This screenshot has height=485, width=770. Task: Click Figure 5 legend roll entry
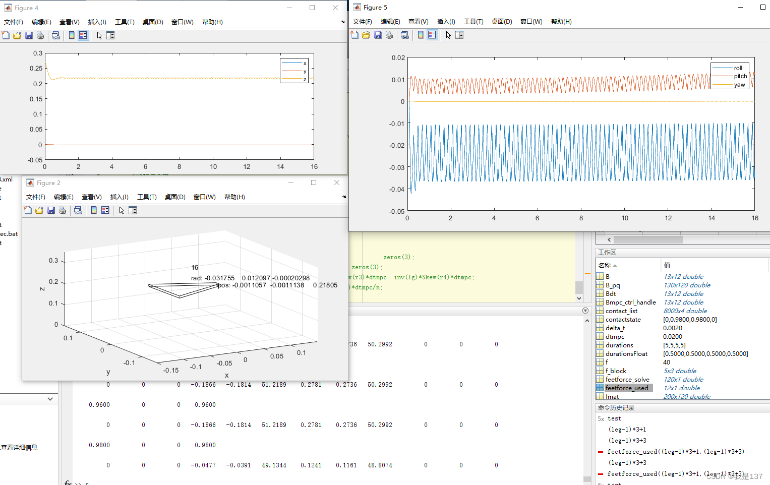pos(730,68)
